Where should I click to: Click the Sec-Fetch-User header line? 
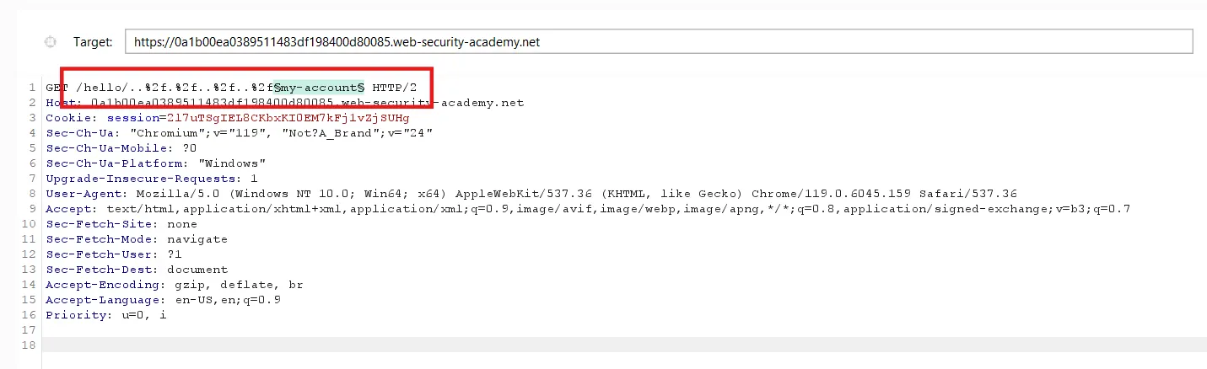pyautogui.click(x=114, y=254)
